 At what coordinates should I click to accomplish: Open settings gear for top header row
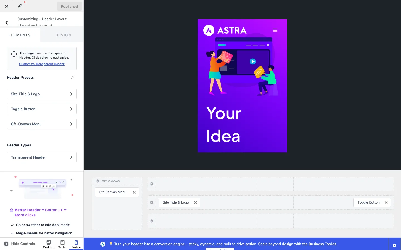coord(152,184)
